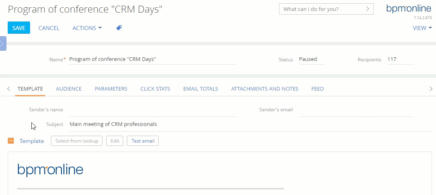Cancel the current changes
Viewport: 436px width, 195px height.
pos(49,28)
